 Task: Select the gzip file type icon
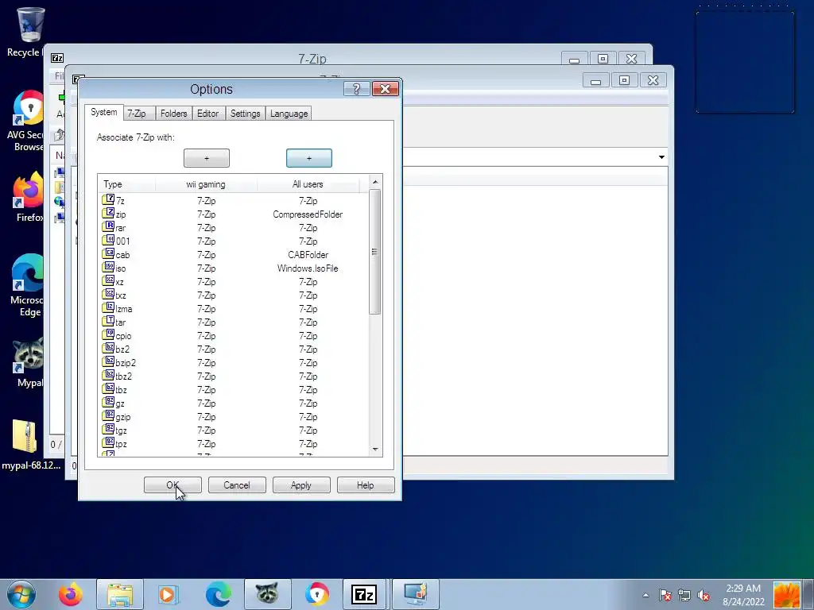pos(108,415)
